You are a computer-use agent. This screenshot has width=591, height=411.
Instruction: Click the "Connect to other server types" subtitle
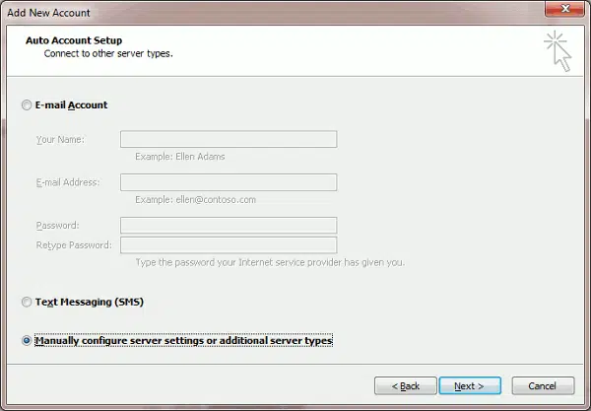(x=108, y=53)
